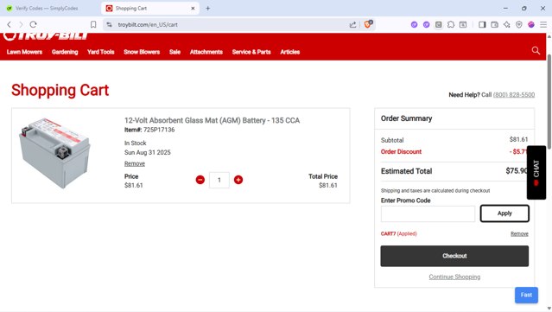Image resolution: width=552 pixels, height=312 pixels.
Task: Open the extensions puzzle-piece icon
Action: coord(451,24)
